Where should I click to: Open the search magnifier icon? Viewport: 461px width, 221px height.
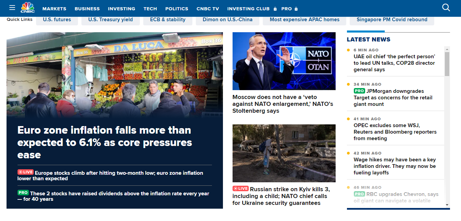pyautogui.click(x=446, y=8)
